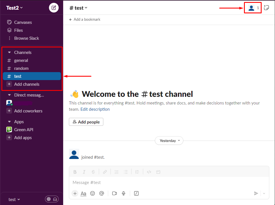
Task: Toggle text formatting with Aa icon
Action: click(83, 193)
